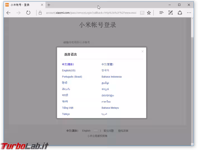
Task: Open the Hub lines icon
Action: point(161,13)
